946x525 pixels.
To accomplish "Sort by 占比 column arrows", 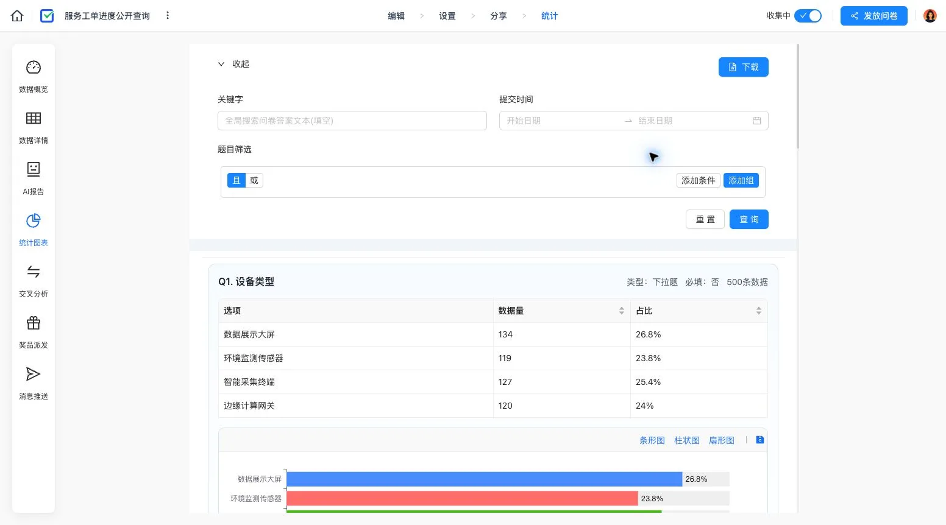I will pos(759,311).
